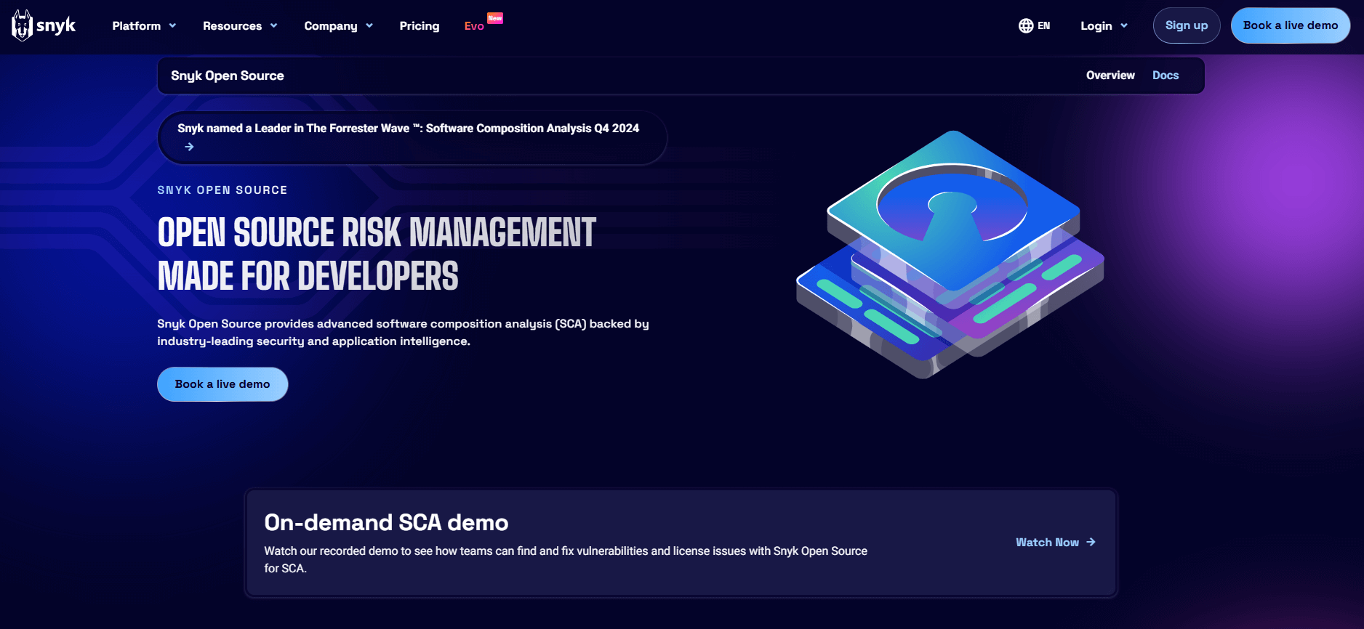Image resolution: width=1364 pixels, height=629 pixels.
Task: Click the globe language icon
Action: pyautogui.click(x=1026, y=26)
